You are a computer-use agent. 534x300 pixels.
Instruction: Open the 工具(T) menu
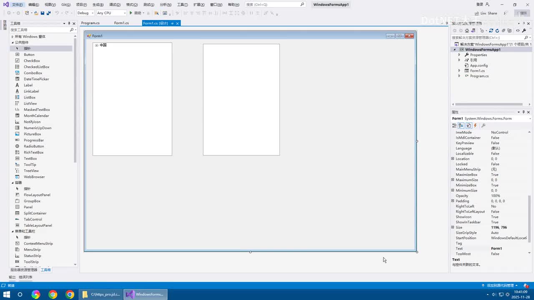pyautogui.click(x=182, y=5)
